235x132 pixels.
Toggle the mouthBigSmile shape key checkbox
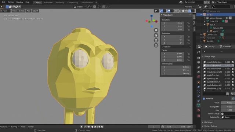pos(232,62)
